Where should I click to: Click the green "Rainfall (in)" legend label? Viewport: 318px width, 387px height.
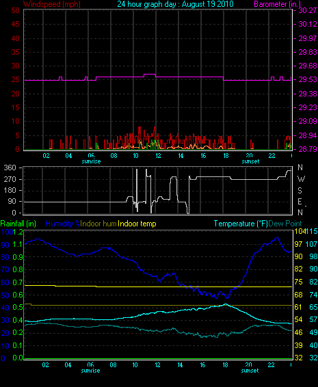click(x=18, y=224)
